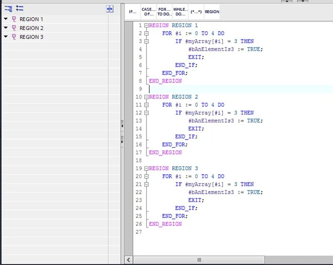Image resolution: width=333 pixels, height=265 pixels.
Task: Fold REGION 3 code block at line 19
Action: tap(147, 168)
